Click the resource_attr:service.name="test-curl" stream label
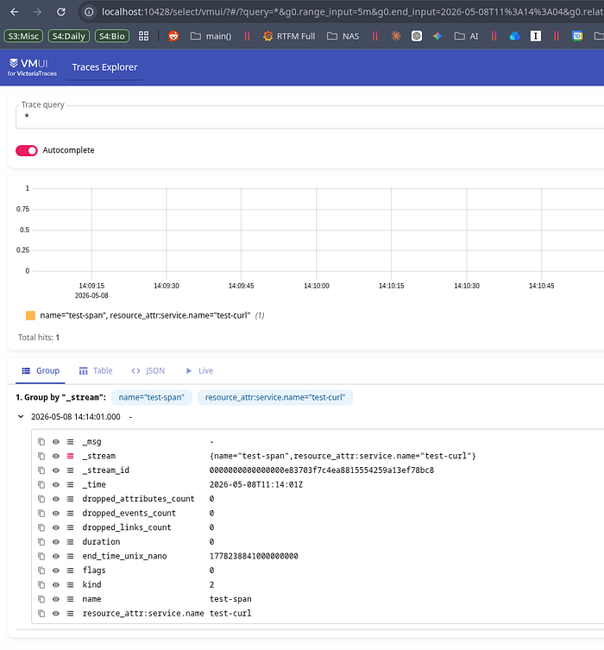Screen dimensions: 604x650 (x=275, y=398)
